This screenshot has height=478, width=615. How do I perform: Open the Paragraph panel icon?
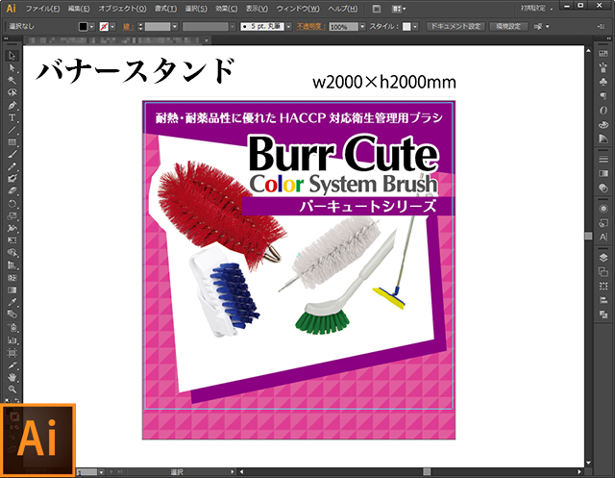tap(603, 96)
